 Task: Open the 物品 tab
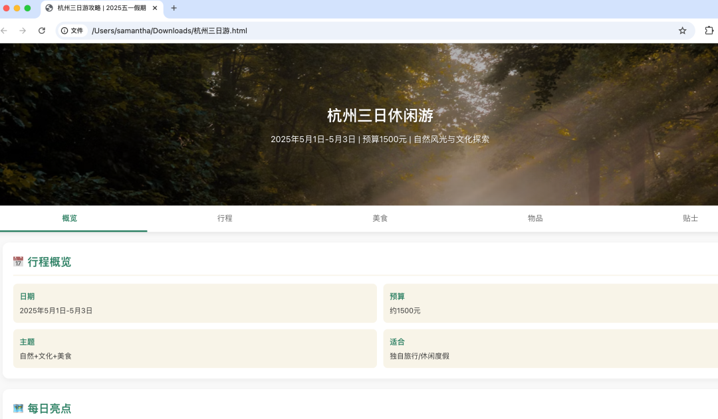point(535,218)
